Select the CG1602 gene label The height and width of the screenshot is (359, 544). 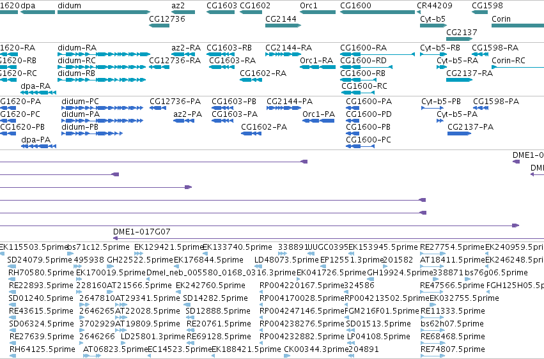(x=255, y=6)
